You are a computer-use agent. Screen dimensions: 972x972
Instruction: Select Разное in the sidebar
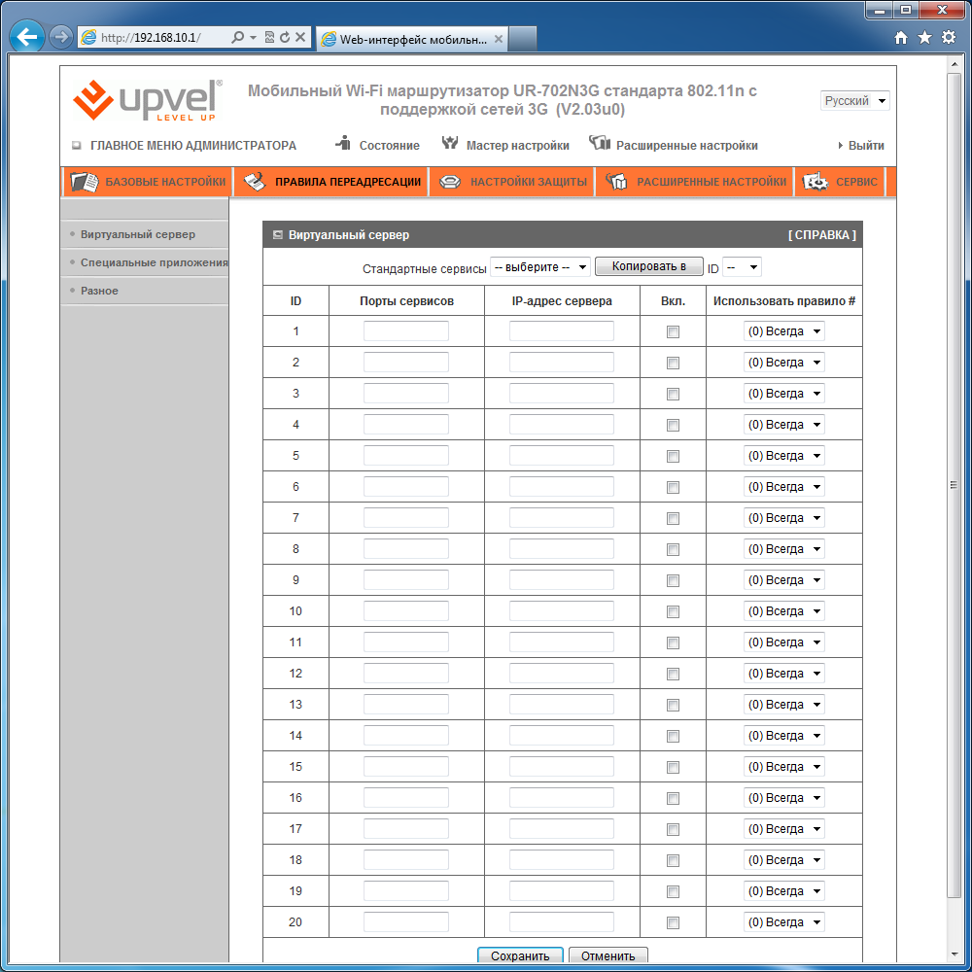tap(99, 291)
